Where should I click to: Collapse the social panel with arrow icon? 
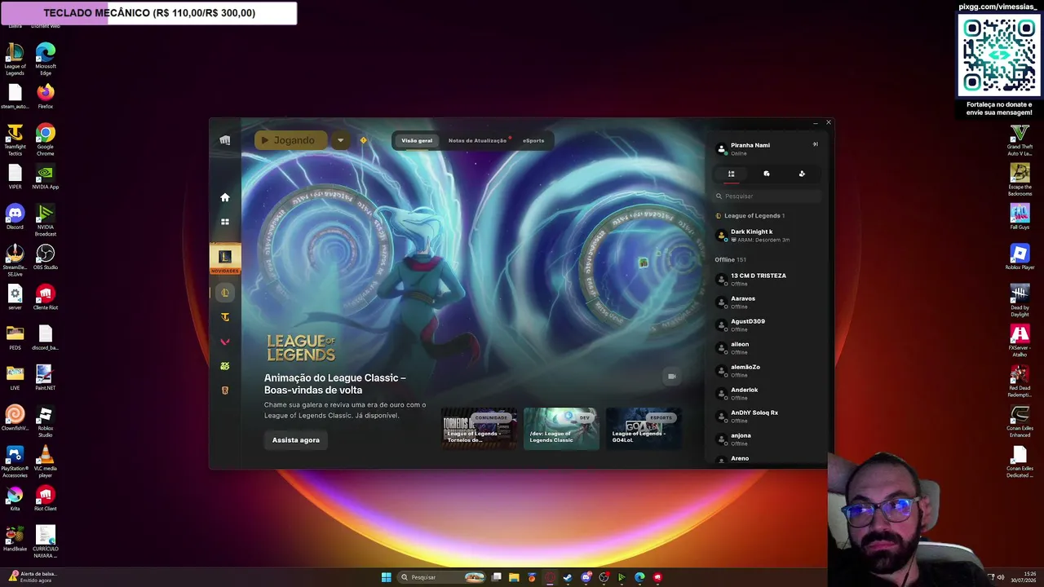pos(815,144)
